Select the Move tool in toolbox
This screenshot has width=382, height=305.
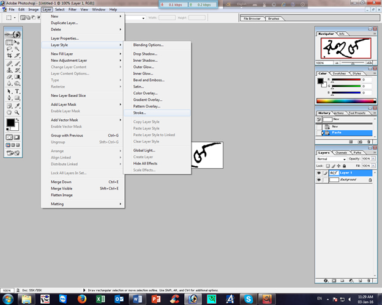(17, 43)
